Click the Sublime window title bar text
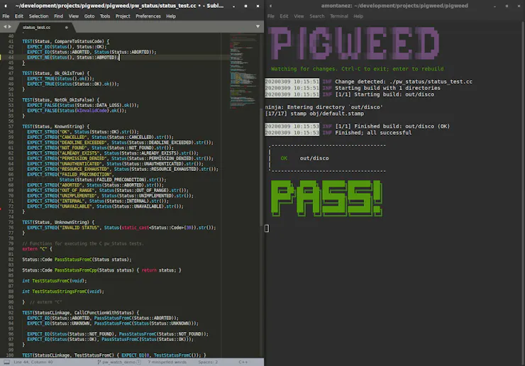The width and height of the screenshot is (525, 366). [119, 6]
